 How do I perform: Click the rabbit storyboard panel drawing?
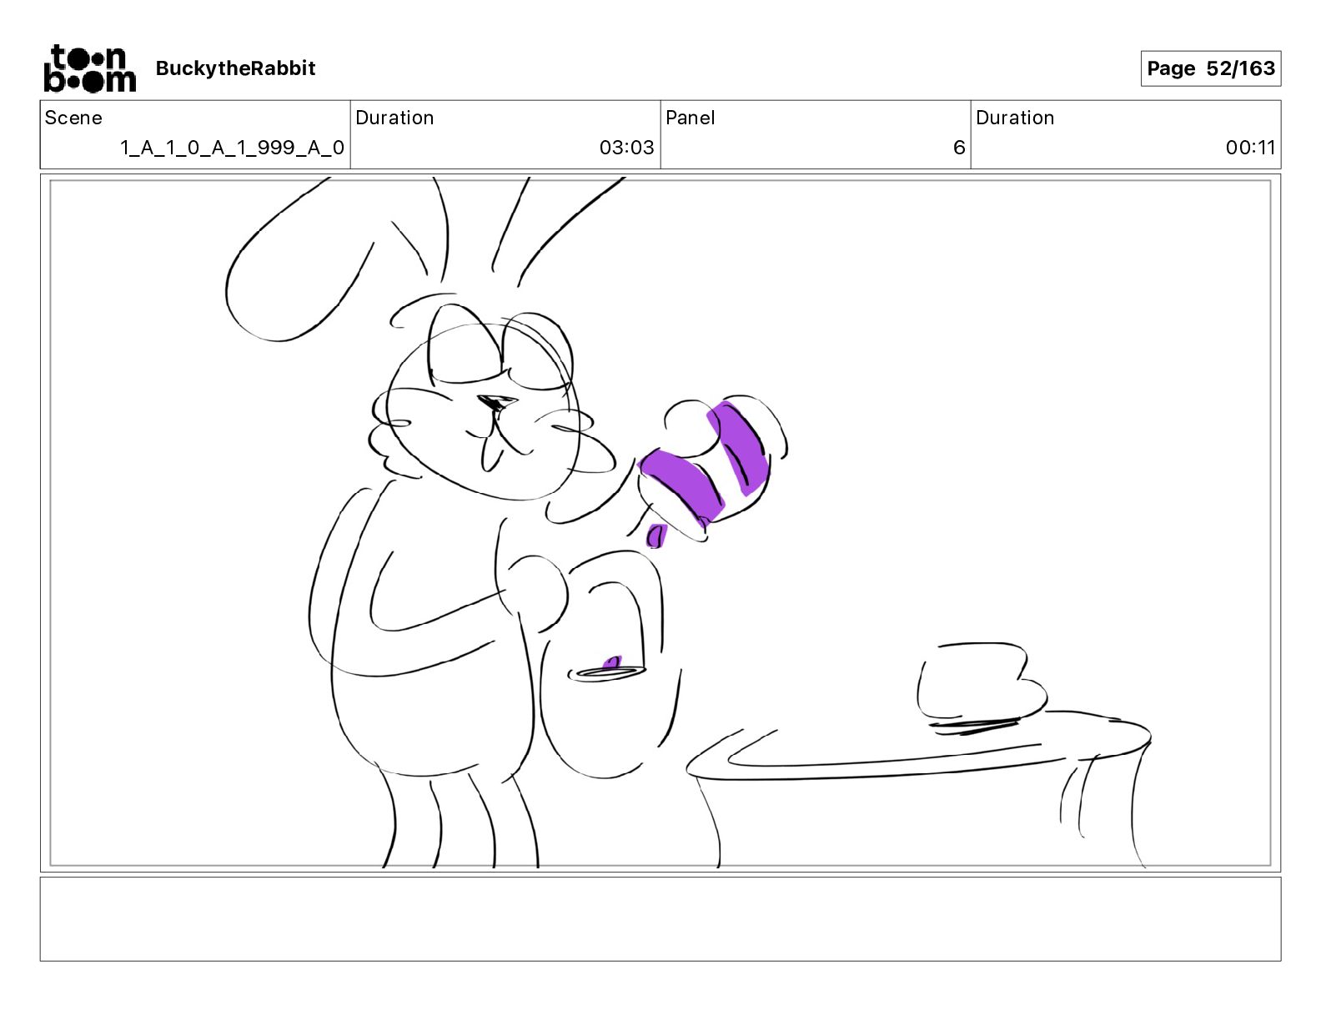(660, 523)
